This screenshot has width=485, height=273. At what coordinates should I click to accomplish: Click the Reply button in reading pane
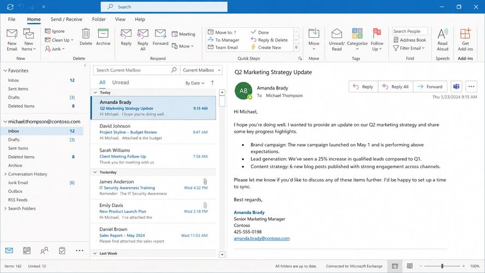(363, 87)
